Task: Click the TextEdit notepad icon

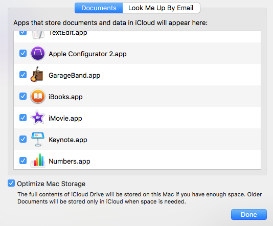Action: tap(38, 35)
